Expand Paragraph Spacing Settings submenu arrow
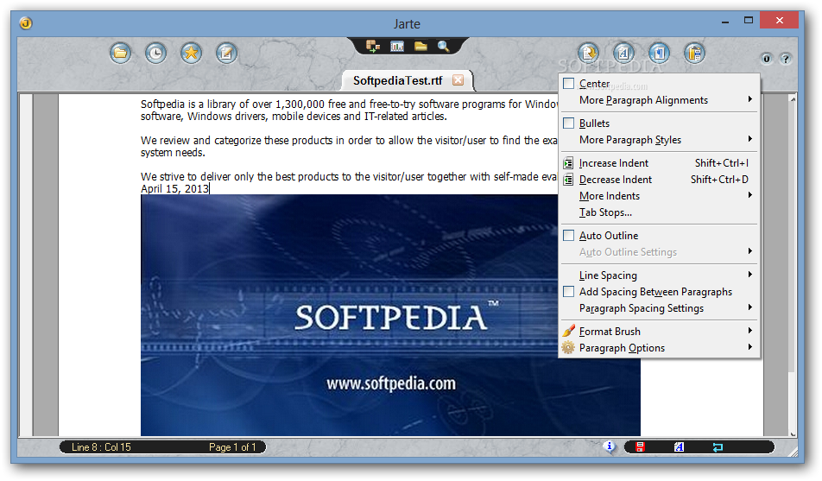The height and width of the screenshot is (481, 822). [750, 307]
